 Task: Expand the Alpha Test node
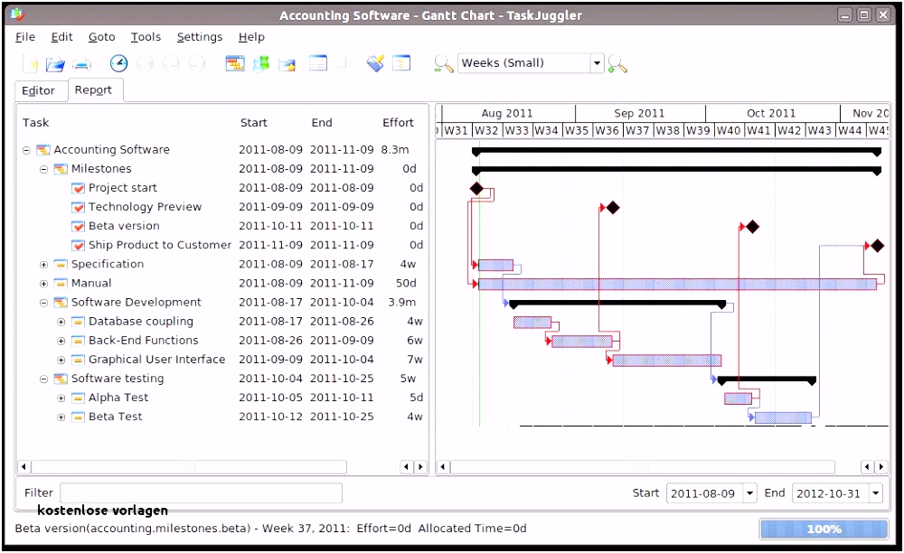pyautogui.click(x=61, y=398)
